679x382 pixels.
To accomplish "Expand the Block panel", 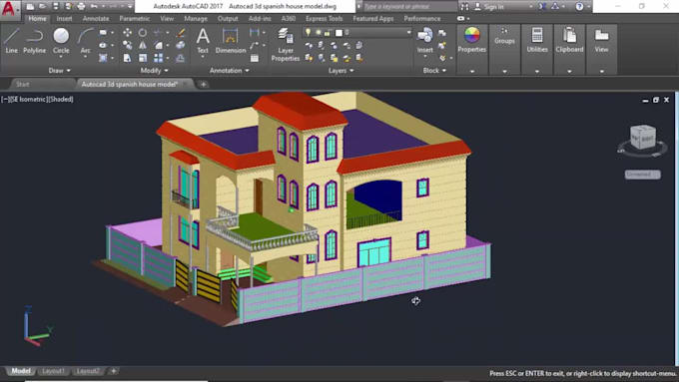I will 434,70.
